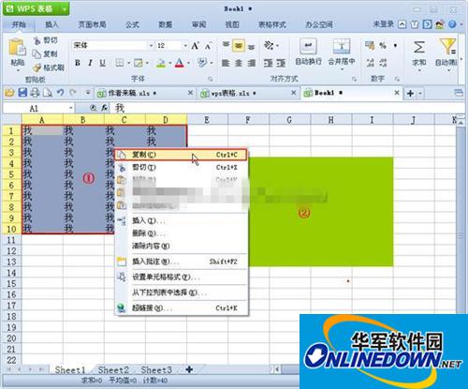Click the print preview icon

pos(48,93)
